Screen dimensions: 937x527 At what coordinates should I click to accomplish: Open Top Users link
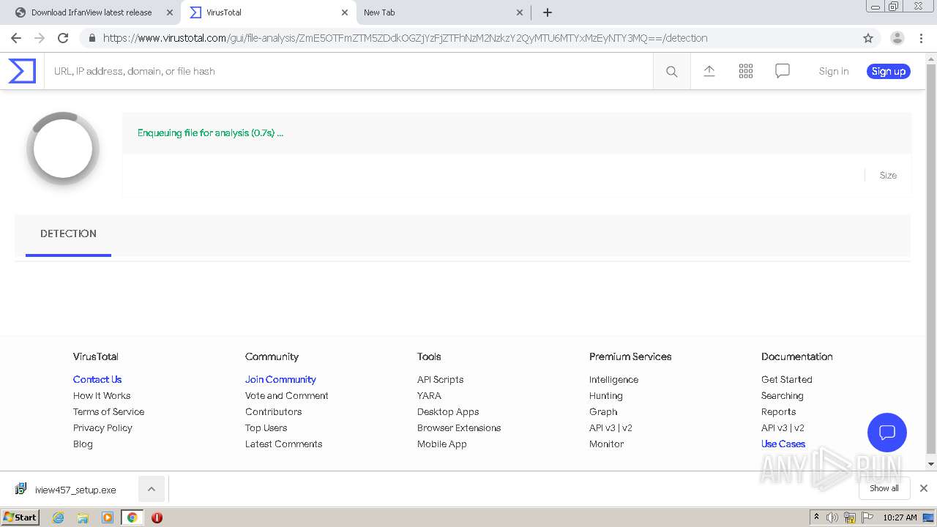pyautogui.click(x=266, y=427)
